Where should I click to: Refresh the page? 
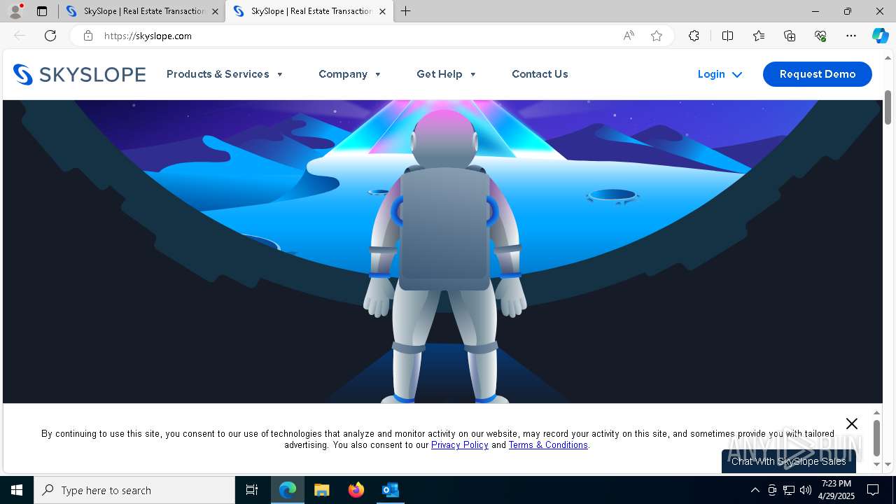(50, 36)
